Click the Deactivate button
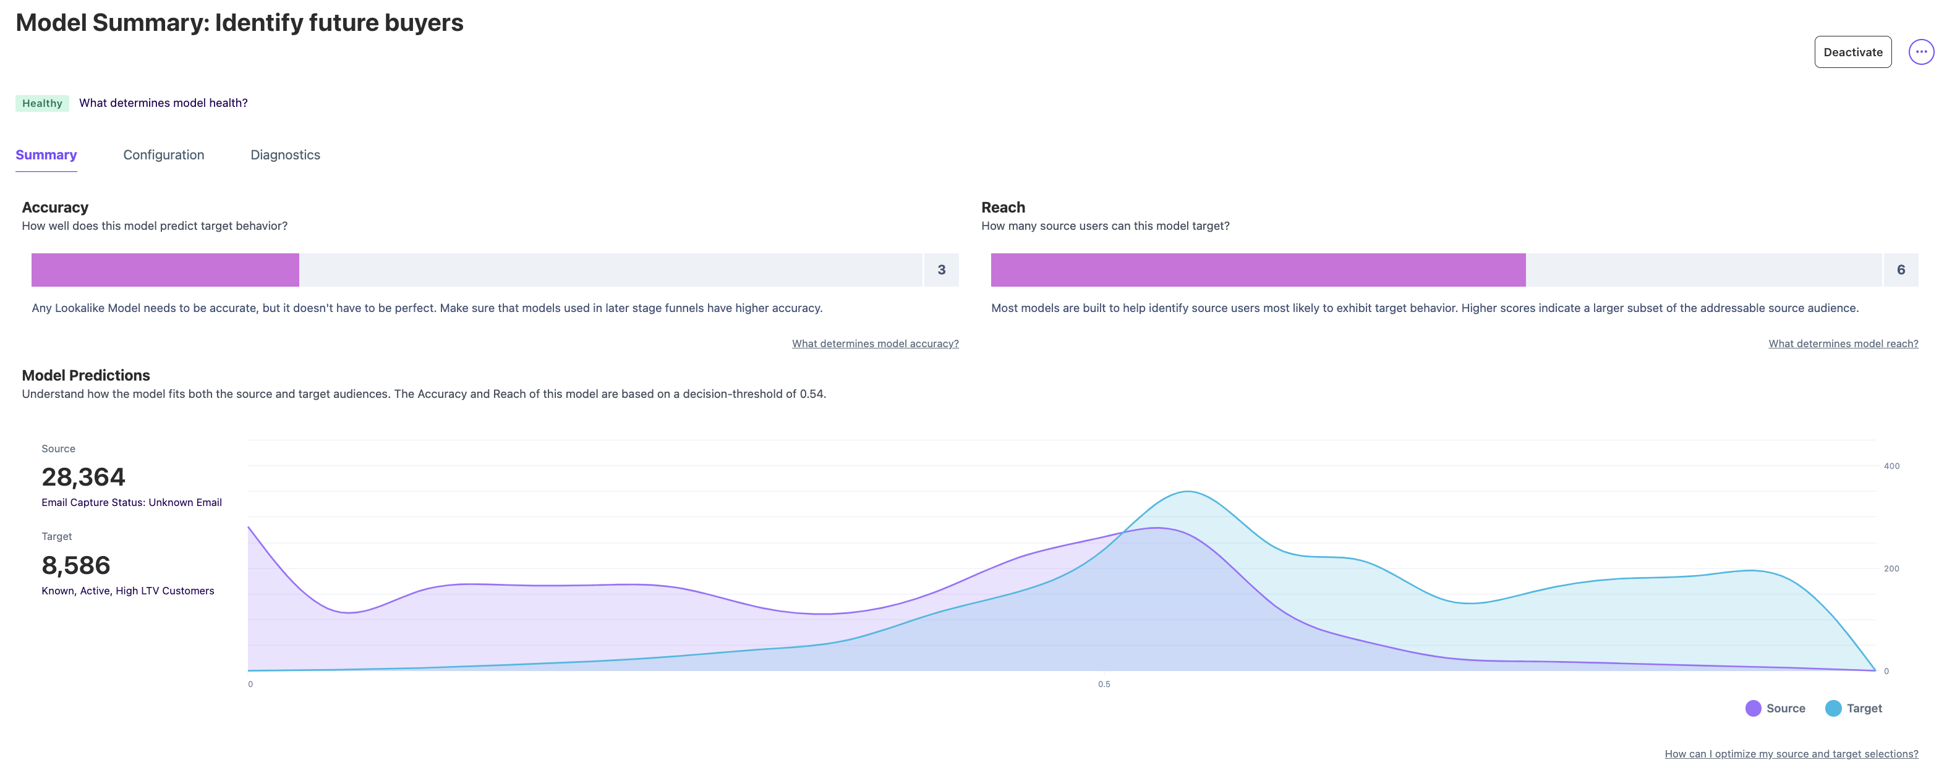This screenshot has width=1939, height=776. pos(1852,52)
